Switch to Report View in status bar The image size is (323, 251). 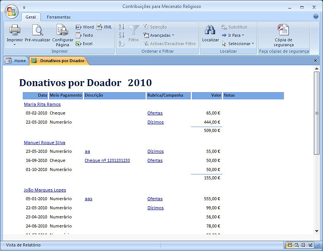pos(290,245)
